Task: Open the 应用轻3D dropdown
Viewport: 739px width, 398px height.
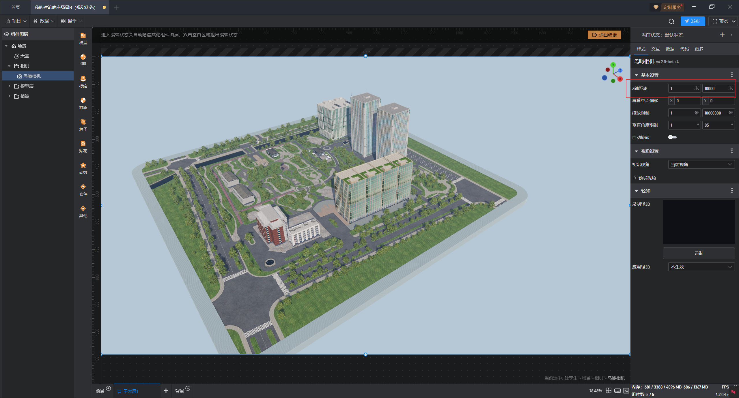Action: click(x=701, y=267)
